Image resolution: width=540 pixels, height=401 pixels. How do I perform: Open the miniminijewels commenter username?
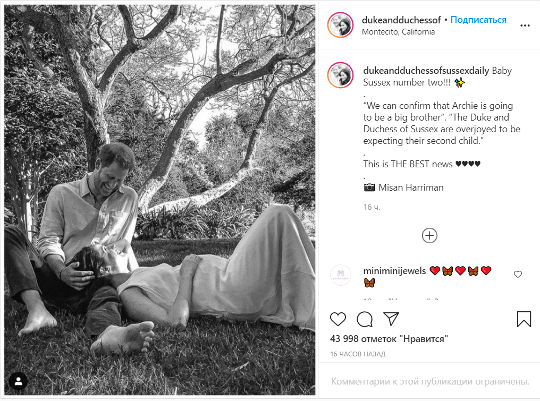coord(394,271)
